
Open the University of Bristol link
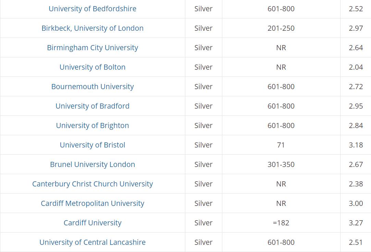pos(92,145)
